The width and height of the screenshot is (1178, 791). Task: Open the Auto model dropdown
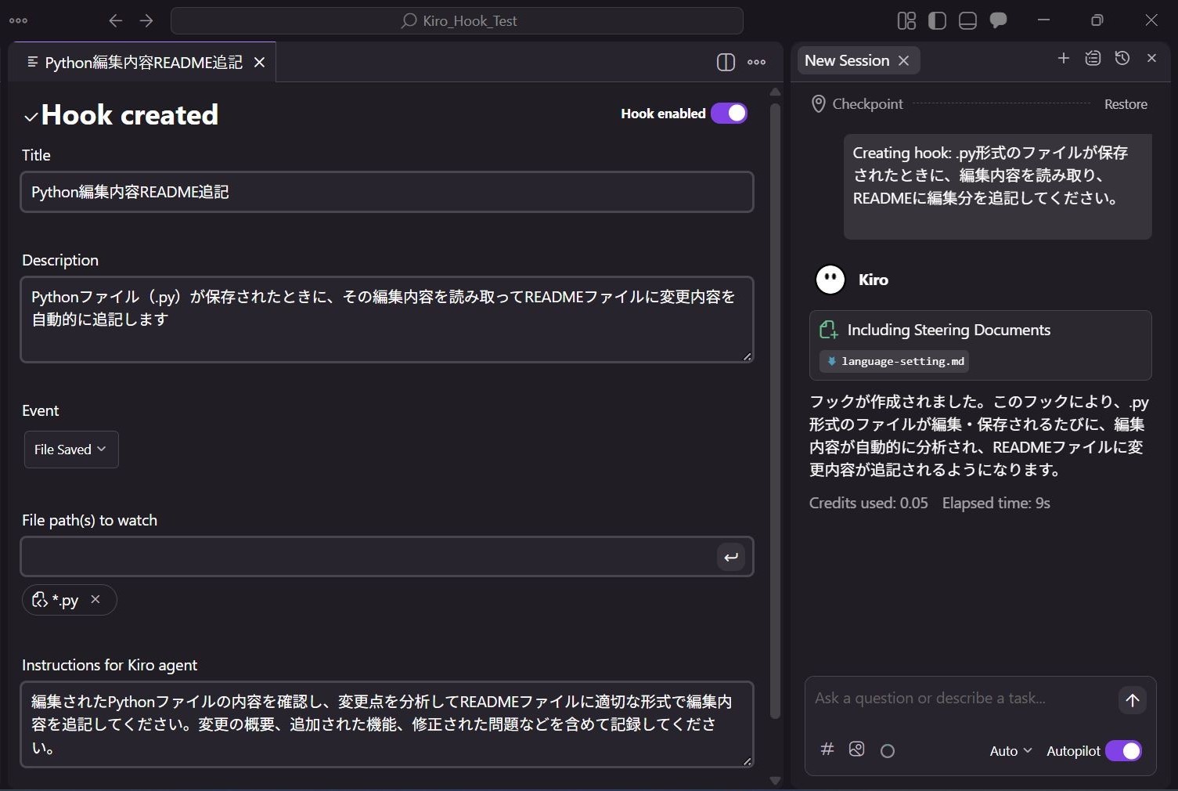[1010, 751]
